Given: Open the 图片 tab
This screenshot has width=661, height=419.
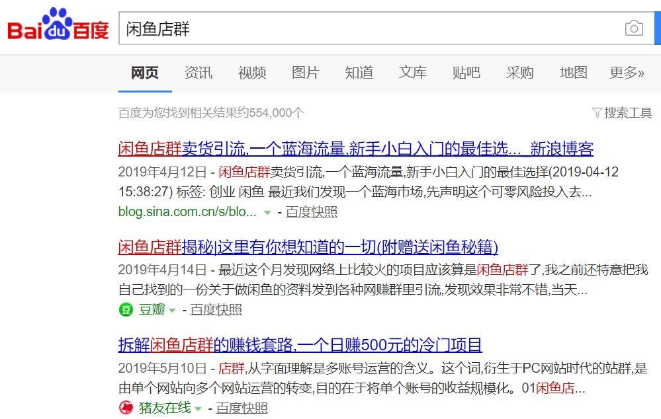Looking at the screenshot, I should click(305, 73).
